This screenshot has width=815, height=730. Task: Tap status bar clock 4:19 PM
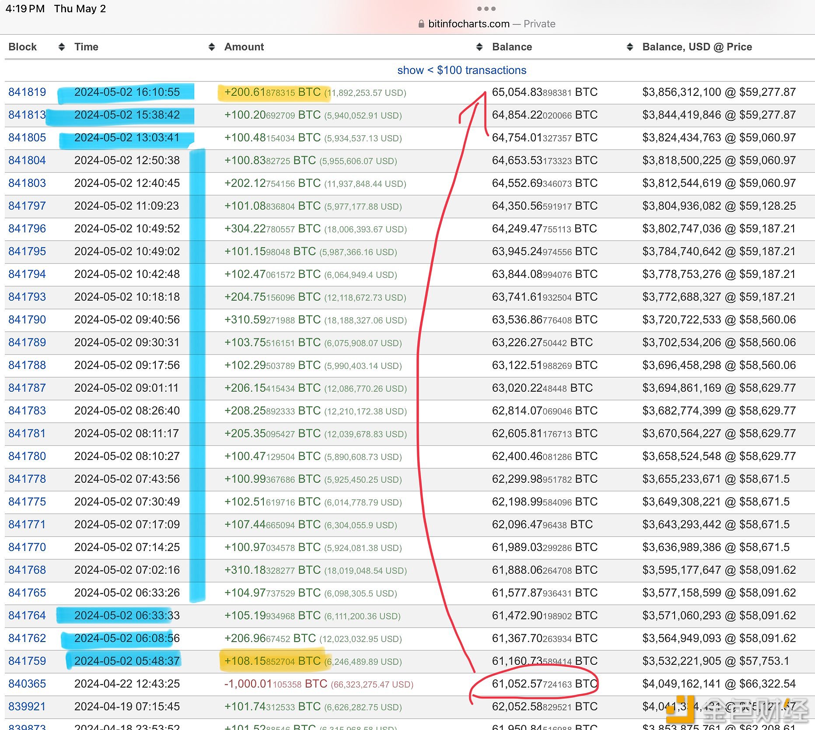tap(25, 9)
